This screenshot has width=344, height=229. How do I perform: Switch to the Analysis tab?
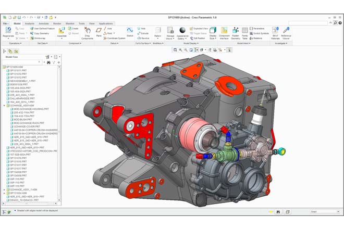(x=29, y=23)
